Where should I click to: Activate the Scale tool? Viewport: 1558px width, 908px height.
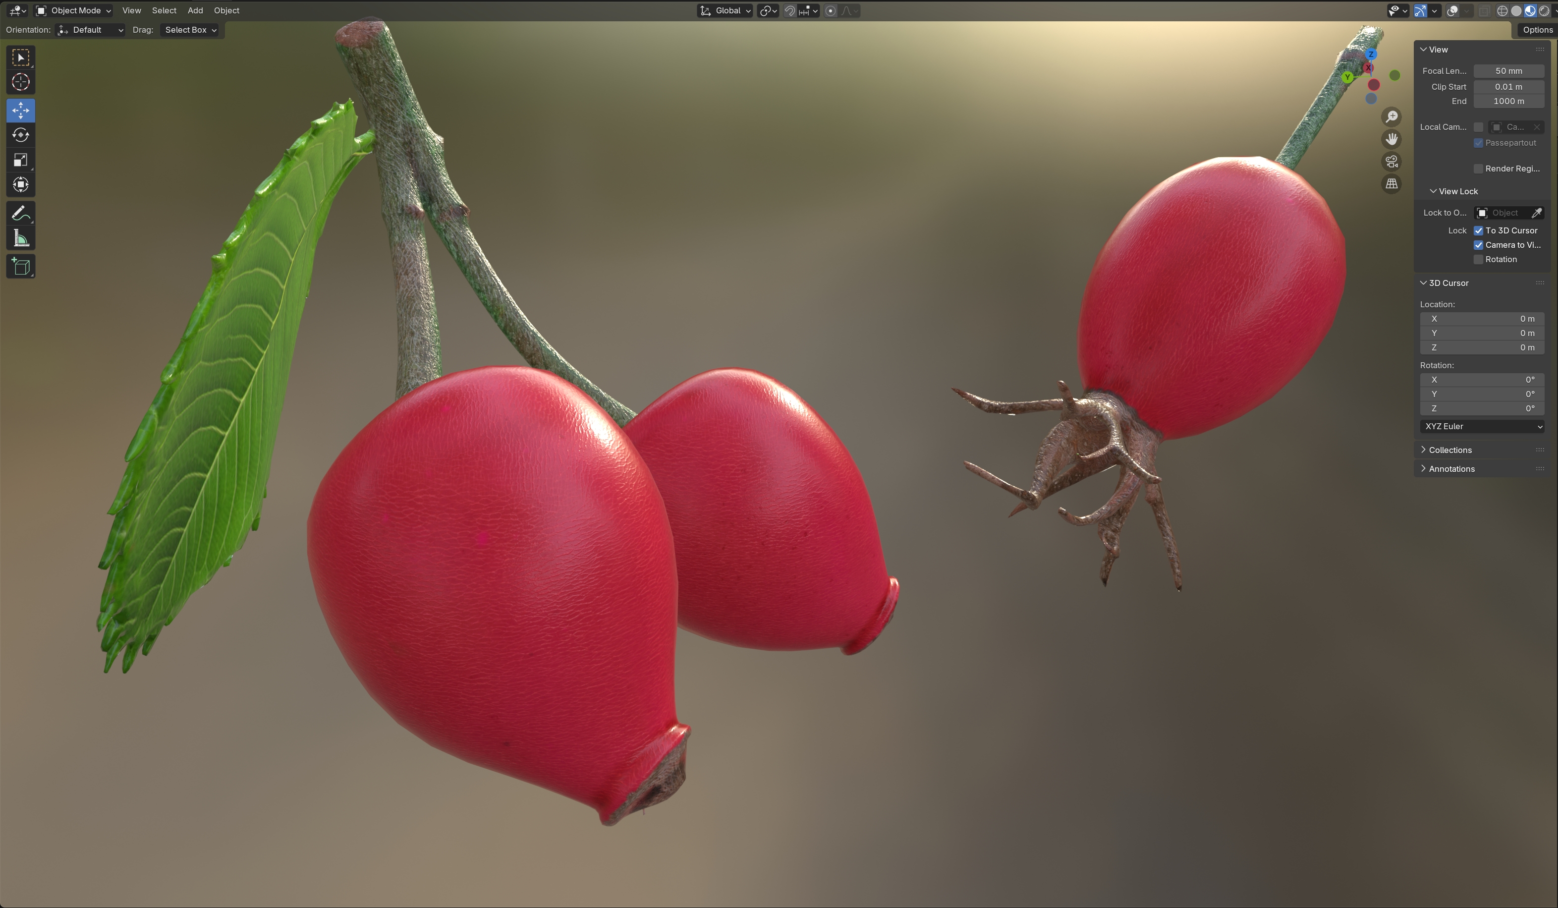(x=20, y=160)
